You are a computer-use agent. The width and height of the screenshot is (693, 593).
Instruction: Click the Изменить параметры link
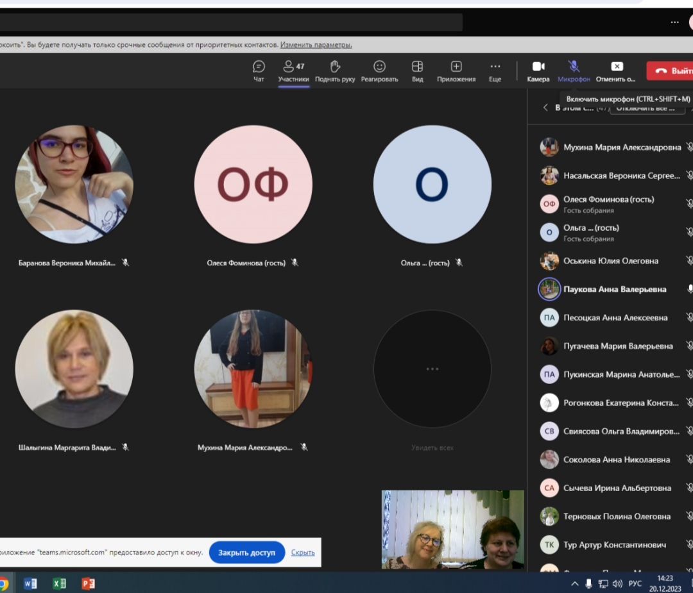click(316, 45)
